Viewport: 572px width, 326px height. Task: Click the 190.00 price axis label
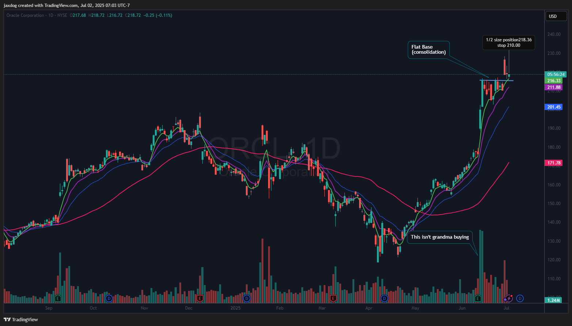click(x=554, y=128)
